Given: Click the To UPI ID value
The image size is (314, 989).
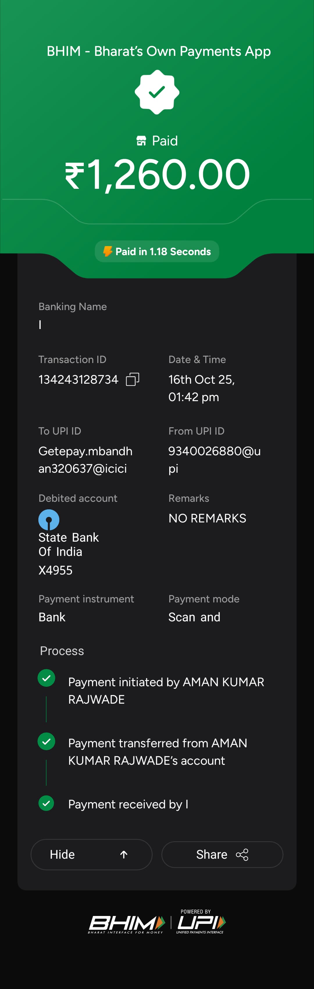Looking at the screenshot, I should (x=85, y=460).
